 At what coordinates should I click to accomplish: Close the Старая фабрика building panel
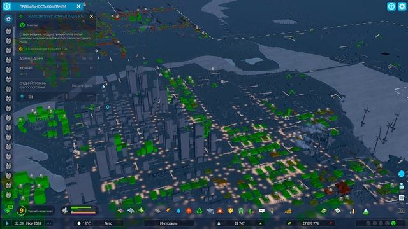(x=91, y=17)
